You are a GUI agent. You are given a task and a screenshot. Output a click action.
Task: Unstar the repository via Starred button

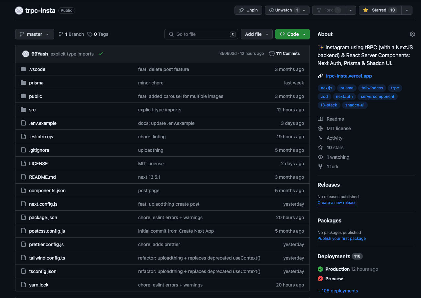coord(380,10)
